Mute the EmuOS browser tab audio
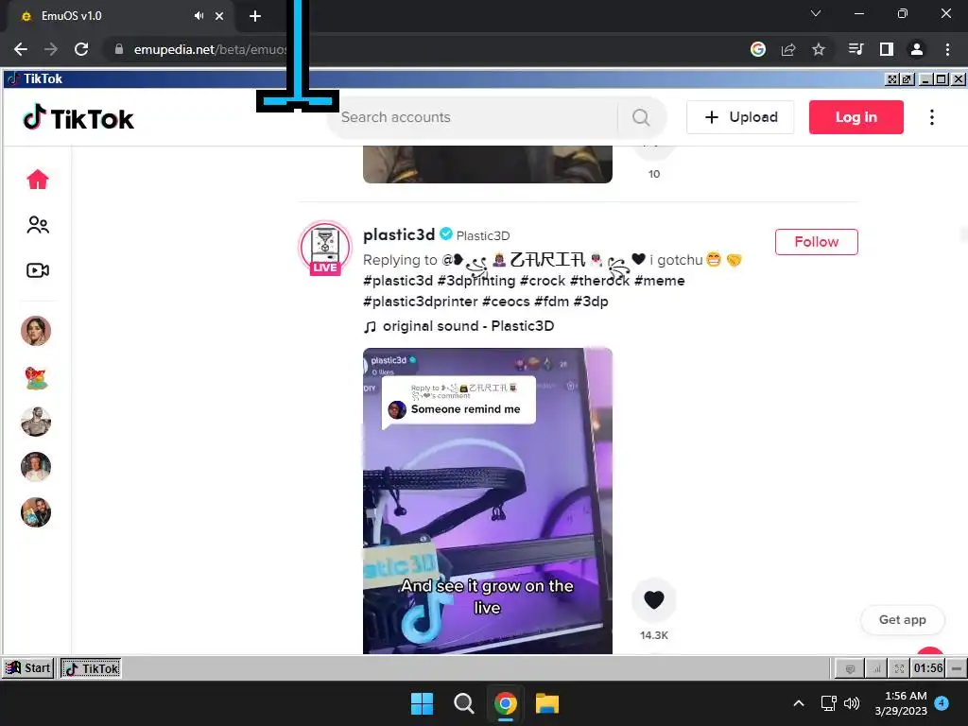The image size is (968, 726). (x=199, y=16)
